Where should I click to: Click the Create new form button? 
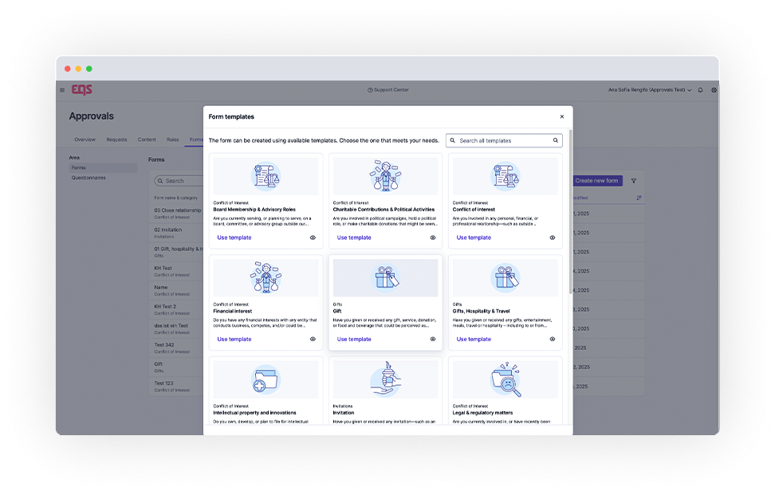click(596, 181)
